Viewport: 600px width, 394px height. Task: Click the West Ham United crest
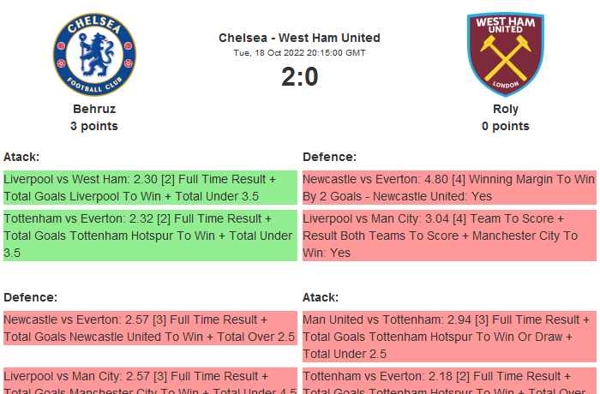pyautogui.click(x=506, y=54)
